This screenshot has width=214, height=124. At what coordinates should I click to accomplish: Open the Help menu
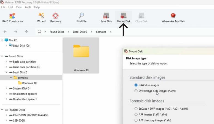(37, 7)
